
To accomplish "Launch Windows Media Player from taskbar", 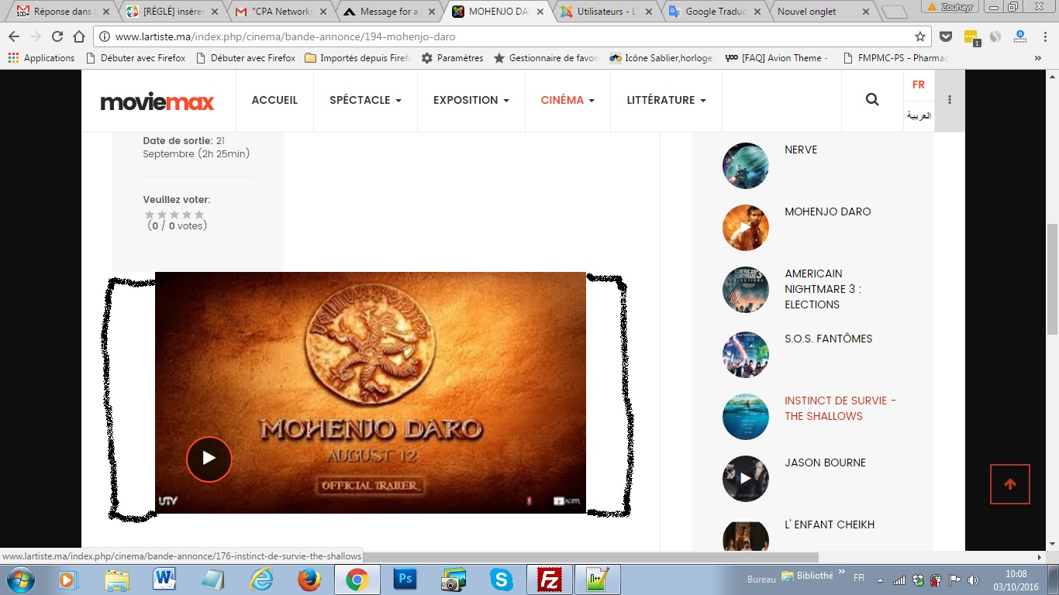I will pos(68,580).
